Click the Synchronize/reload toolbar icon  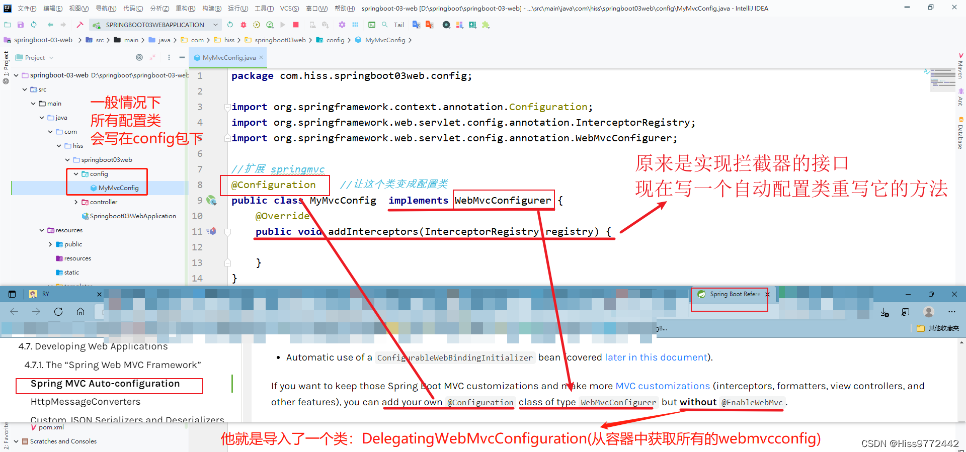click(x=34, y=25)
